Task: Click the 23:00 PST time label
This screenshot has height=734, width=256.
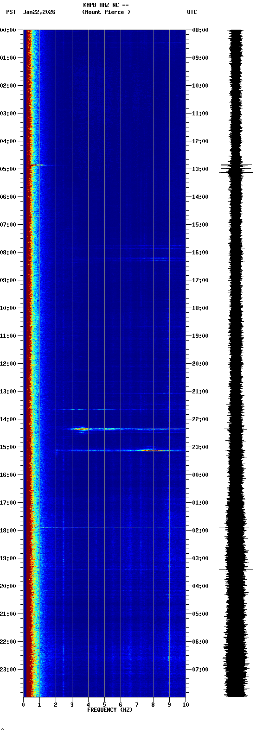Action: (8, 670)
